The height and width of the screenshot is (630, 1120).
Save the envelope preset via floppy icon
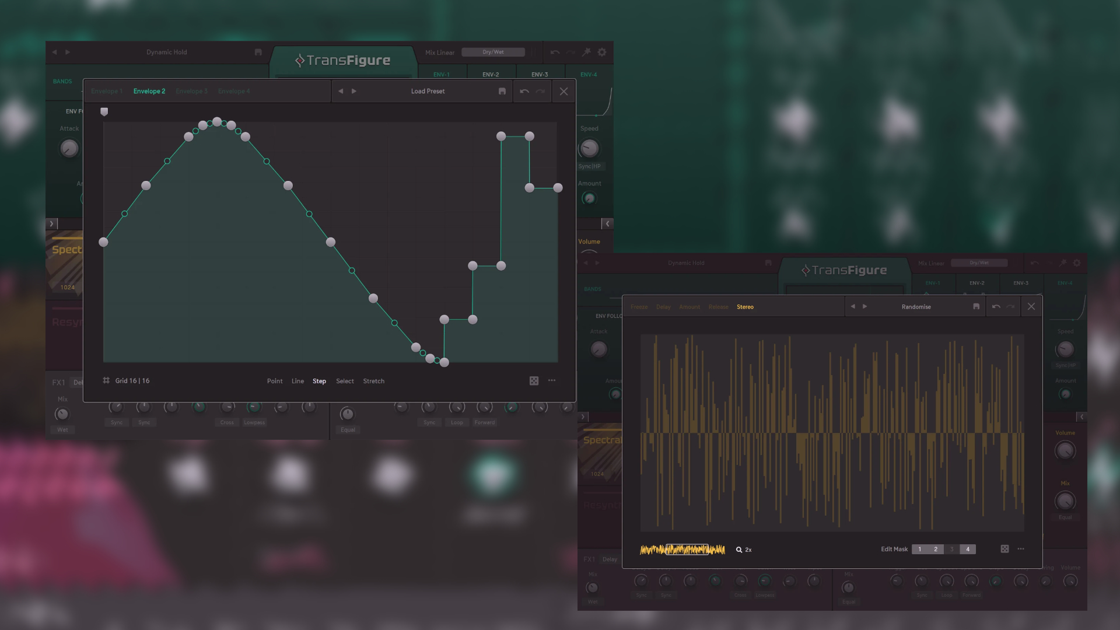coord(502,92)
